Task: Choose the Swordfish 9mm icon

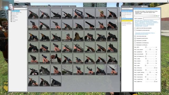Action: point(101,70)
